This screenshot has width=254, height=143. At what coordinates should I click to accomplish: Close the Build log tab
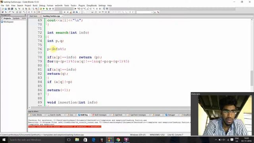pyautogui.click(x=90, y=115)
